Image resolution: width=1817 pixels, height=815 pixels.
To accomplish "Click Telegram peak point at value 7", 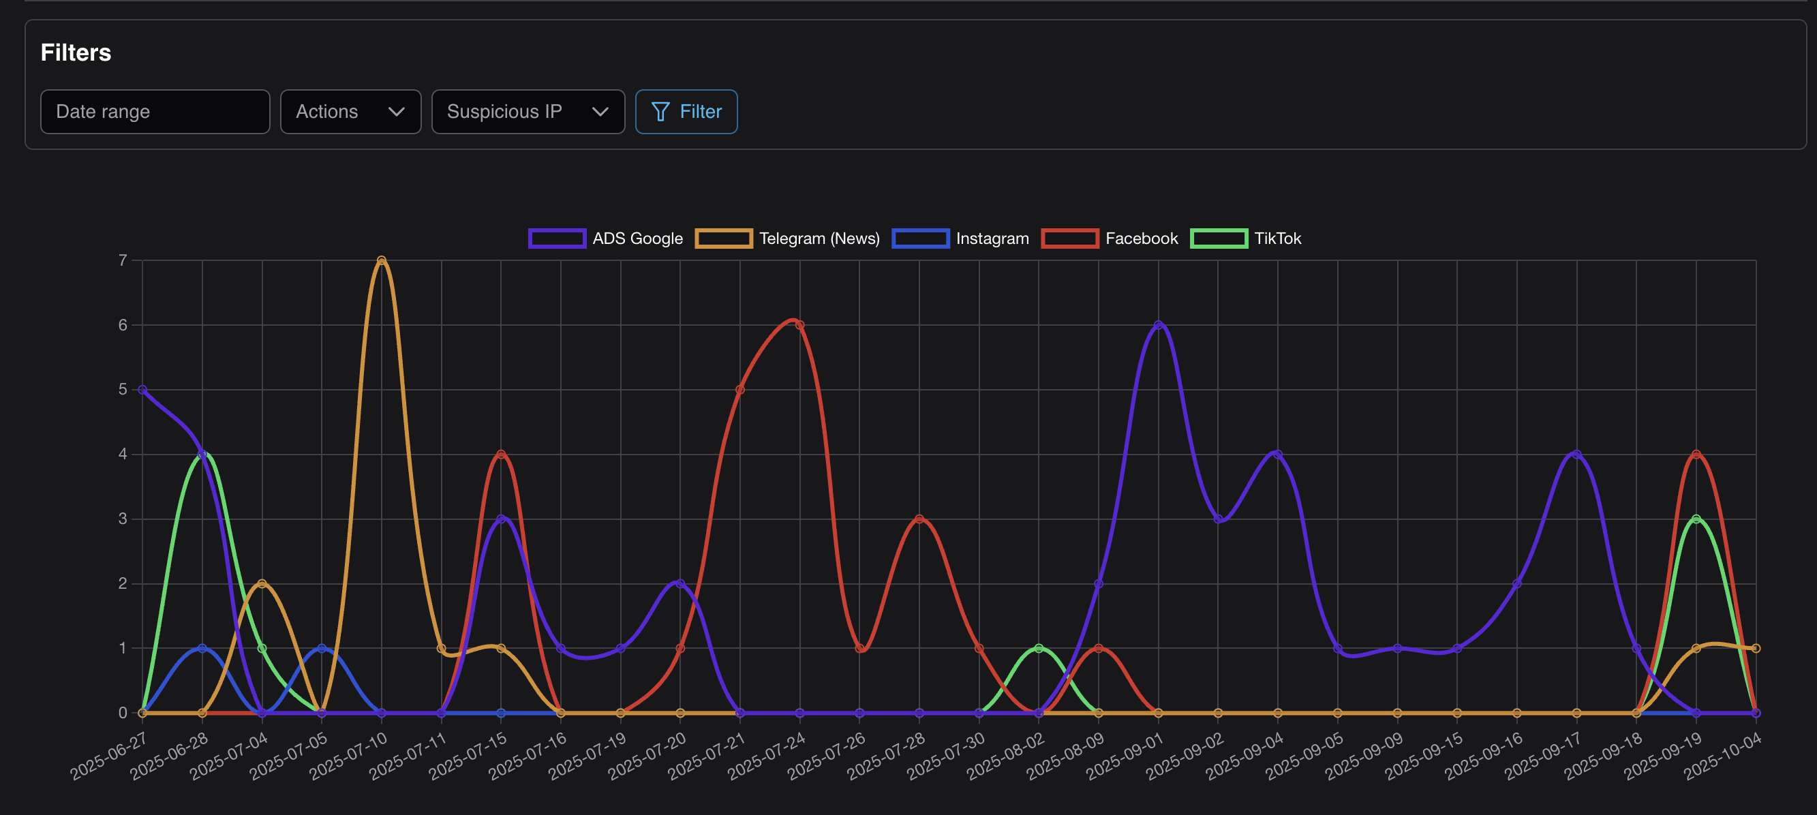I will [382, 261].
